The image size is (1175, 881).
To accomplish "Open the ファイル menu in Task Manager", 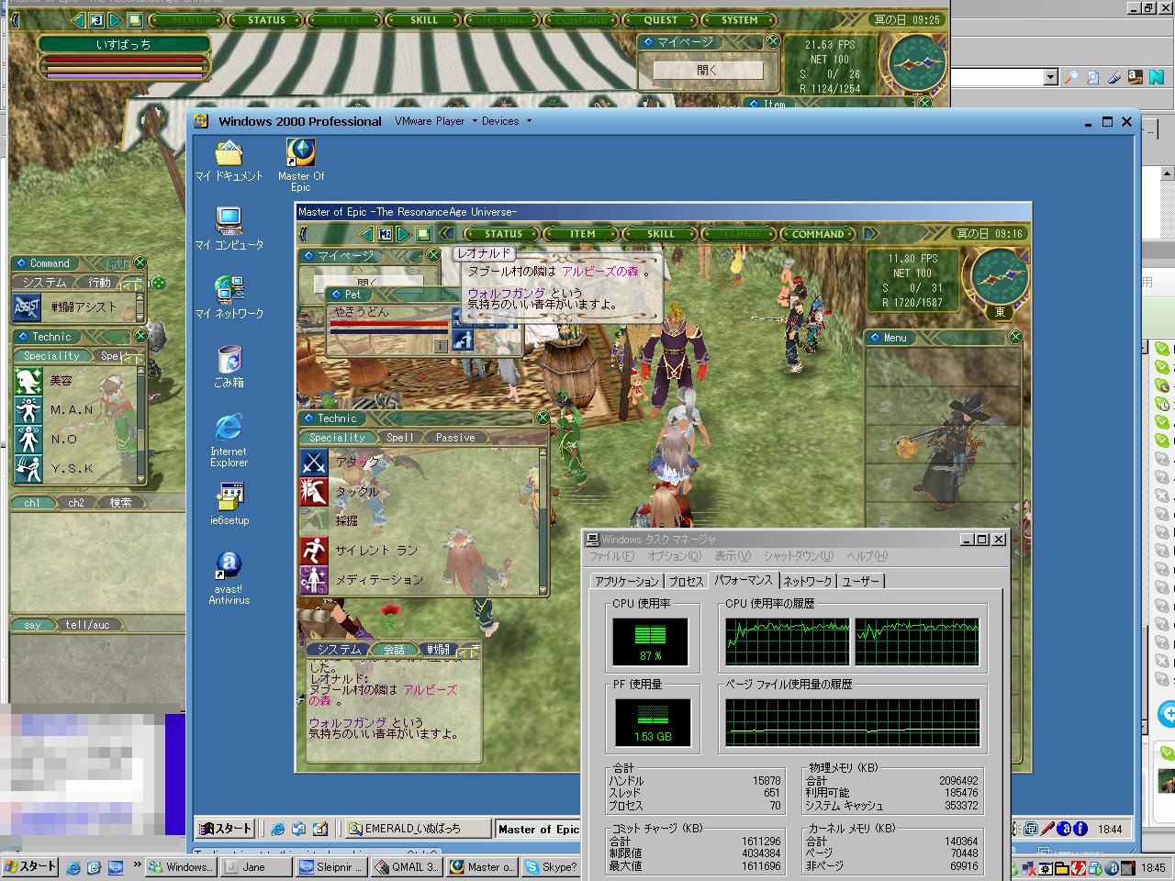I will (x=611, y=556).
